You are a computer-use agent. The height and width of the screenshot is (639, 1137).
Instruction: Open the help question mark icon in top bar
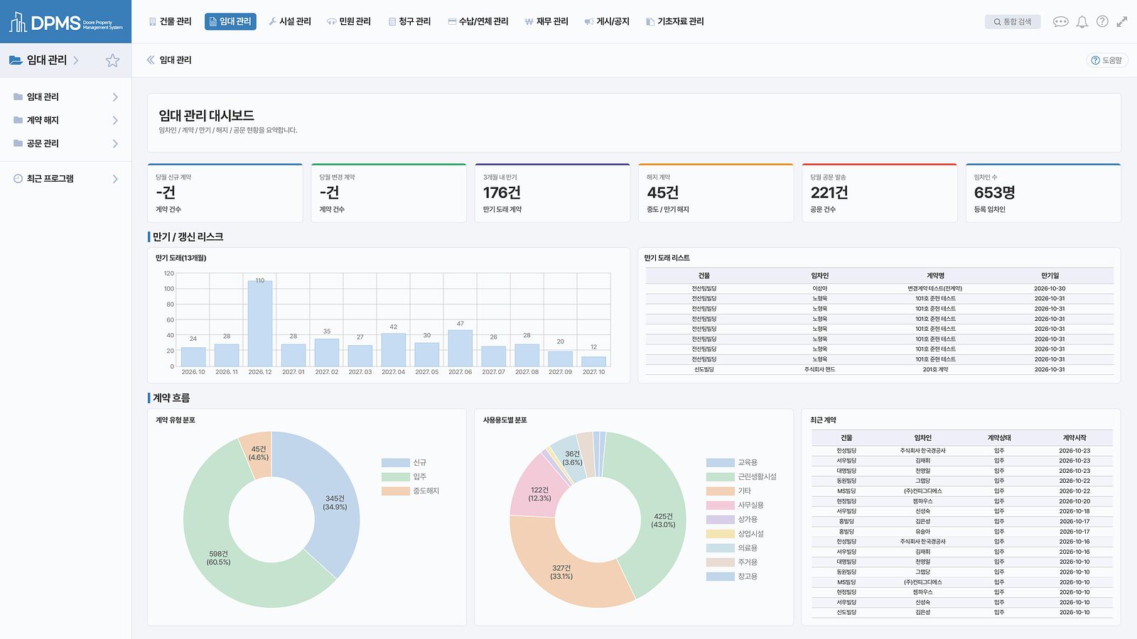tap(1102, 21)
